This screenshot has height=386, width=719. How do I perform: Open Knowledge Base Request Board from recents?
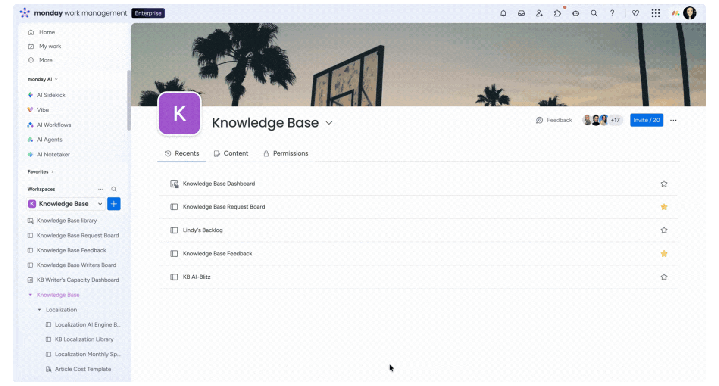coord(224,207)
